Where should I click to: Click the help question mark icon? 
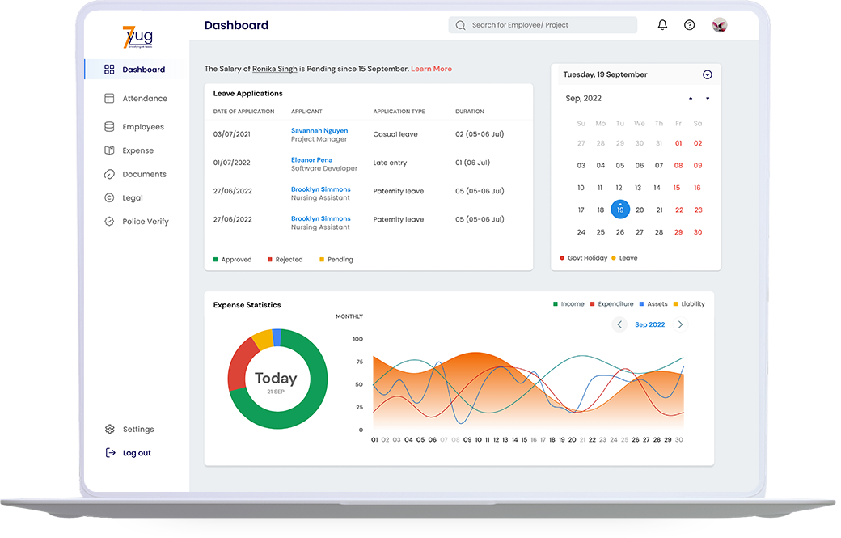coord(689,25)
